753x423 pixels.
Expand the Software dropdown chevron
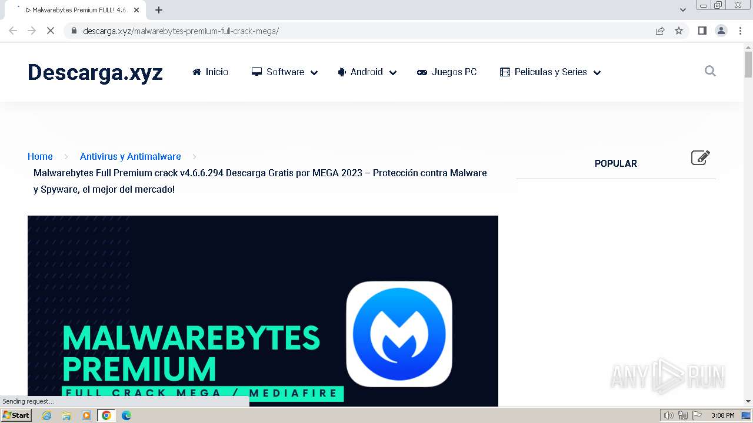coord(314,73)
